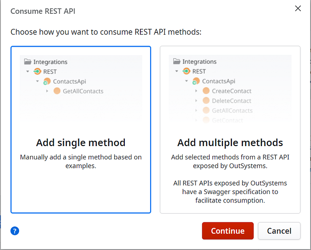Collapse ContactsApi node in left card

point(38,81)
